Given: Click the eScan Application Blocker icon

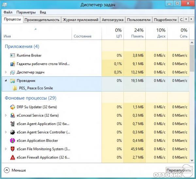Looking at the screenshot, I should coord(12,141).
